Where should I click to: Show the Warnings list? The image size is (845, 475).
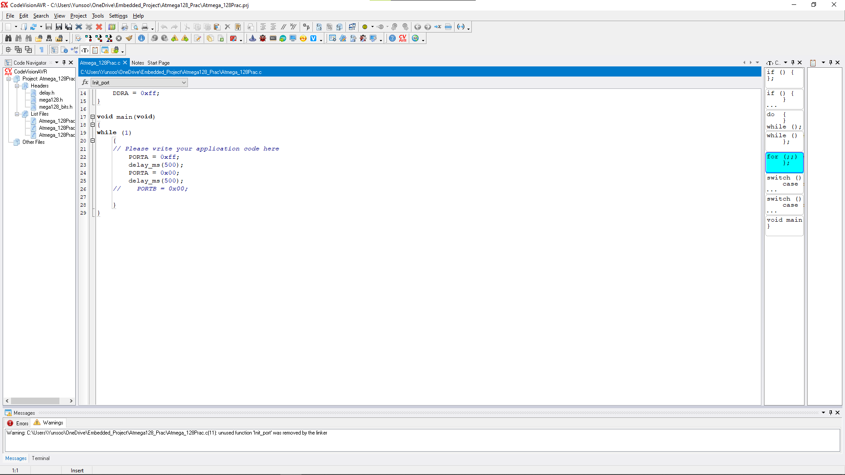point(49,423)
